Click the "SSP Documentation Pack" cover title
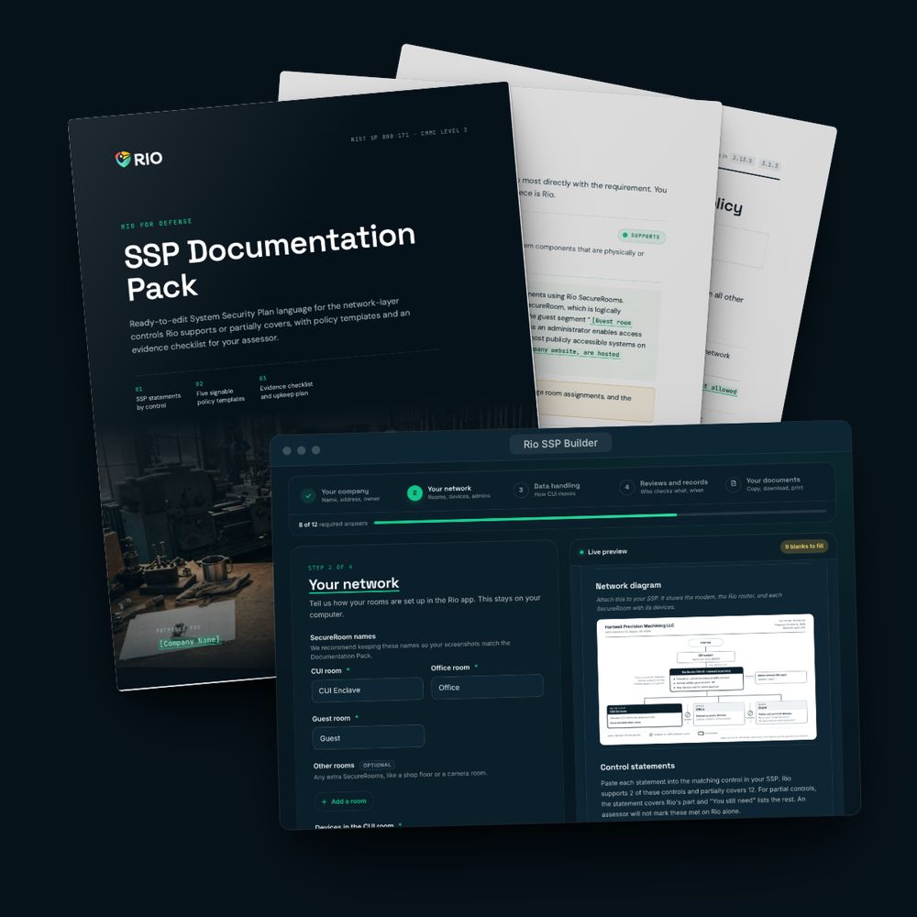Image resolution: width=917 pixels, height=917 pixels. pos(269,261)
